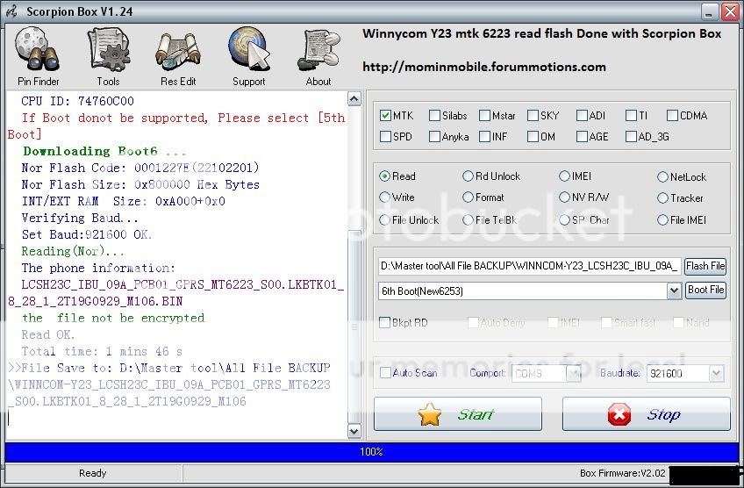Enable the Mstar checkbox
Image resolution: width=744 pixels, height=488 pixels.
(484, 115)
